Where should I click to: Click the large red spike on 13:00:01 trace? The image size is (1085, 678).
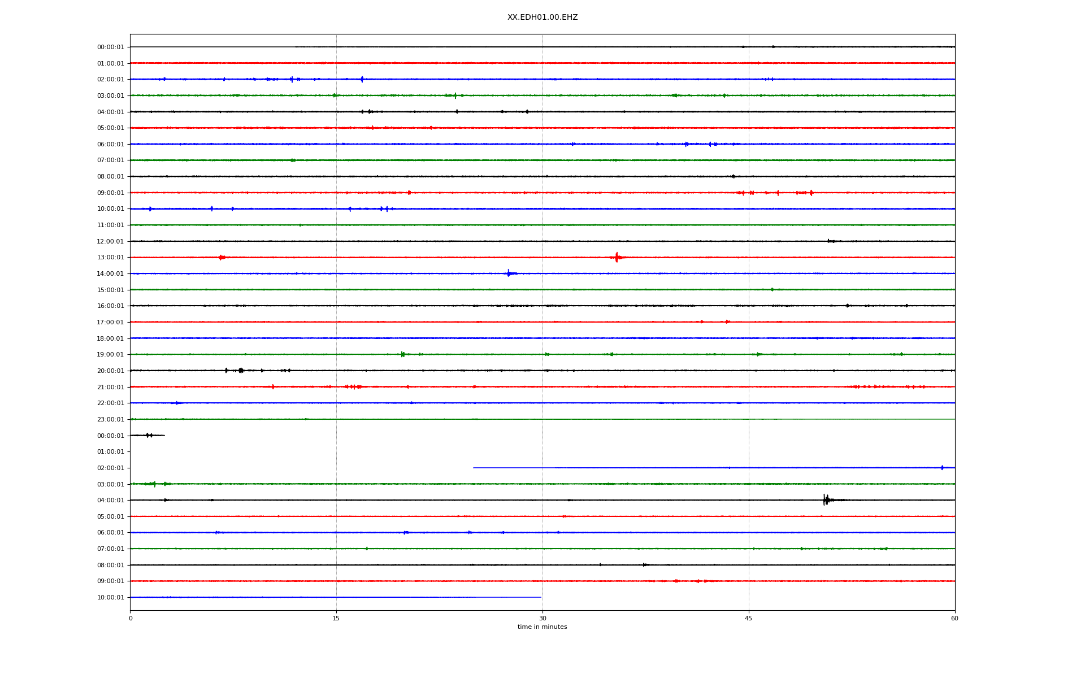[617, 257]
